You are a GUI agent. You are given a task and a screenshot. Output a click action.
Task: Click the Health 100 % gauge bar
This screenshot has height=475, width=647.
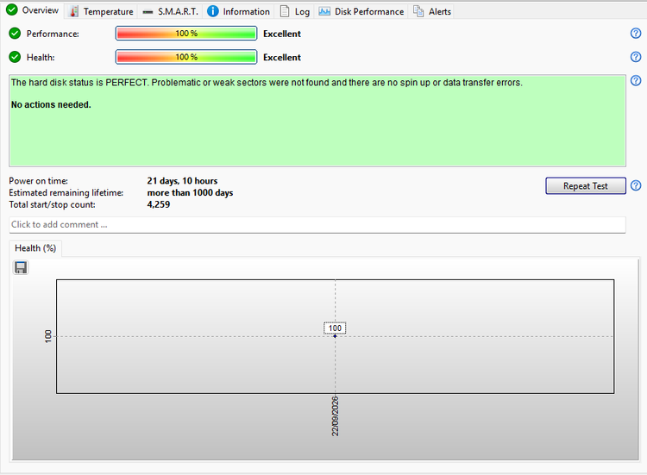(x=186, y=57)
